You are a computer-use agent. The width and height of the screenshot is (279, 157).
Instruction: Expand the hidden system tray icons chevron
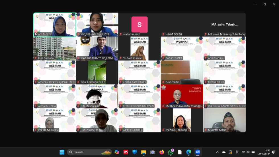(217, 152)
